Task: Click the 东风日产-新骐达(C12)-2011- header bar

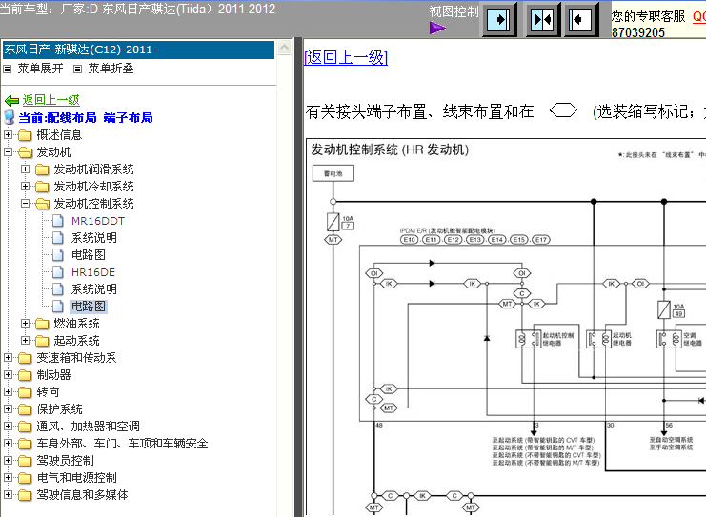Action: point(139,50)
